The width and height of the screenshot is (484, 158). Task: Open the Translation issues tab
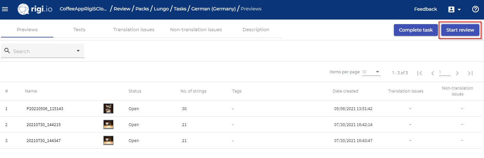click(x=134, y=30)
